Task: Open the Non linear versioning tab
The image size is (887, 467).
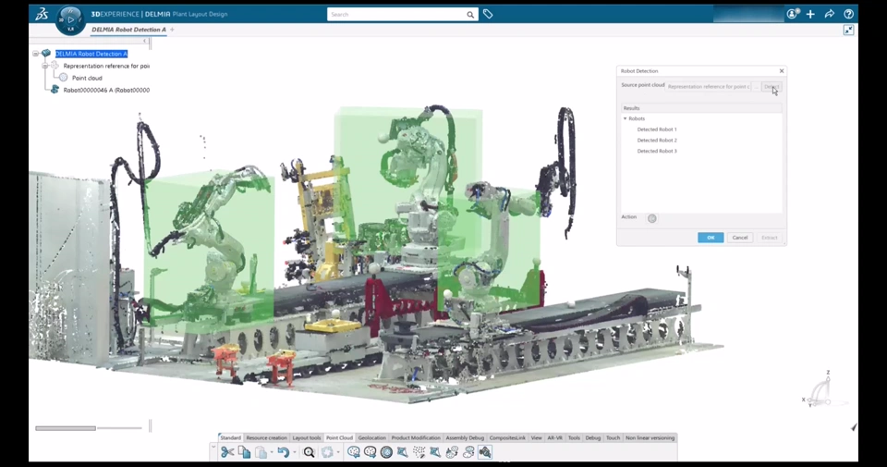Action: [x=650, y=437]
